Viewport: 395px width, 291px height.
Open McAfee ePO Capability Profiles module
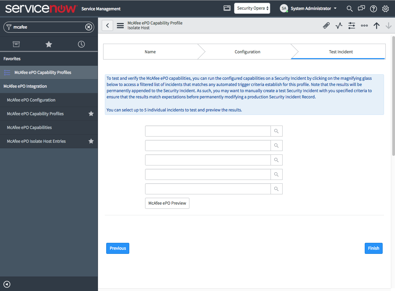[35, 114]
